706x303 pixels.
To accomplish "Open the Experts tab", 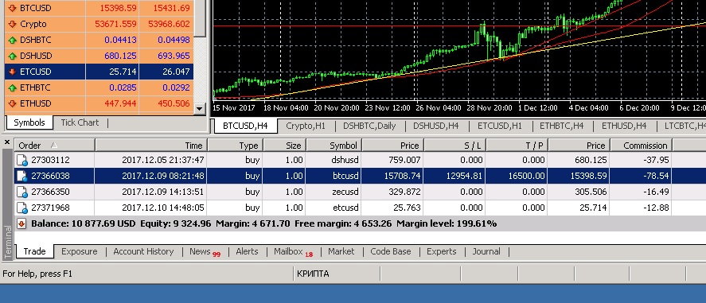I will (441, 251).
